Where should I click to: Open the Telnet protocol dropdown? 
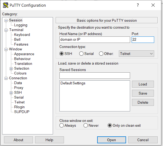(137, 54)
